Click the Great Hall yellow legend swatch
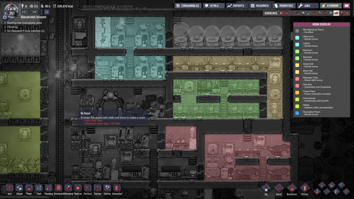This screenshot has height=199, width=354. coord(297,65)
